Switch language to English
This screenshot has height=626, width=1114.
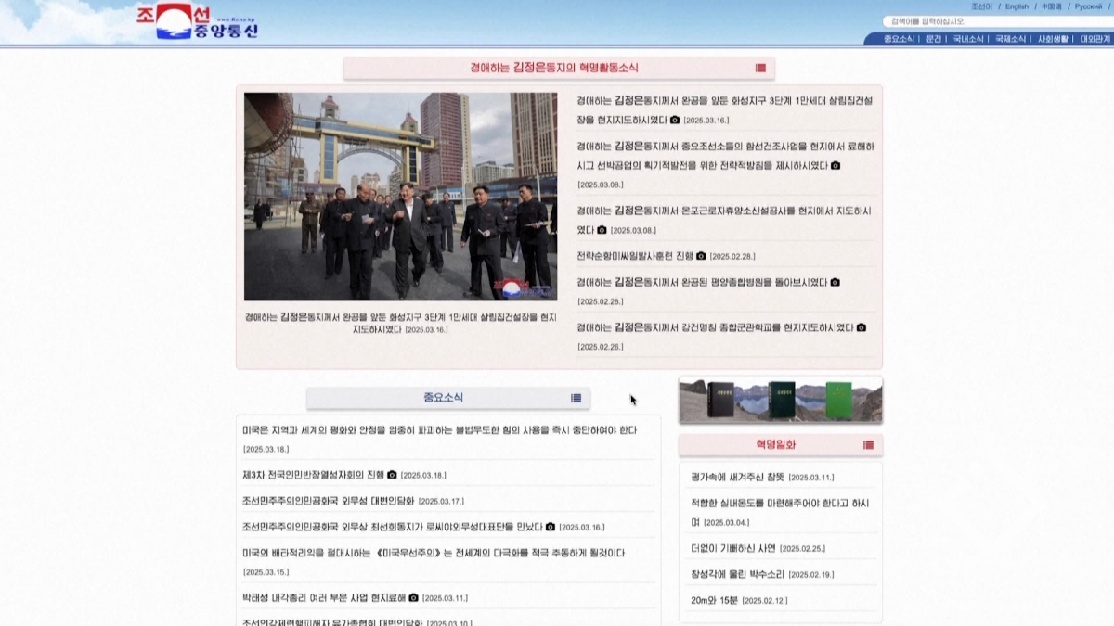point(1017,6)
